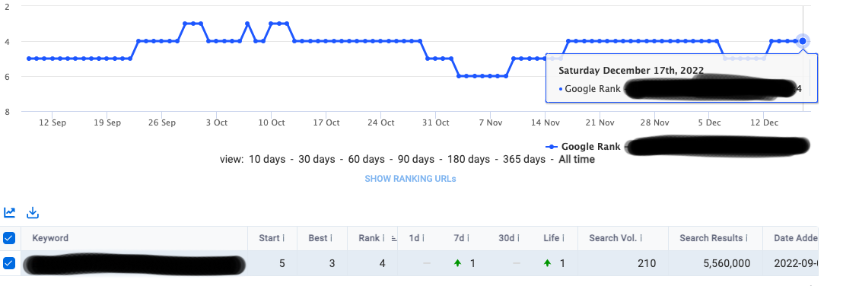Open info icon beside Best column
Viewport: 843px width, 286px height.
331,238
